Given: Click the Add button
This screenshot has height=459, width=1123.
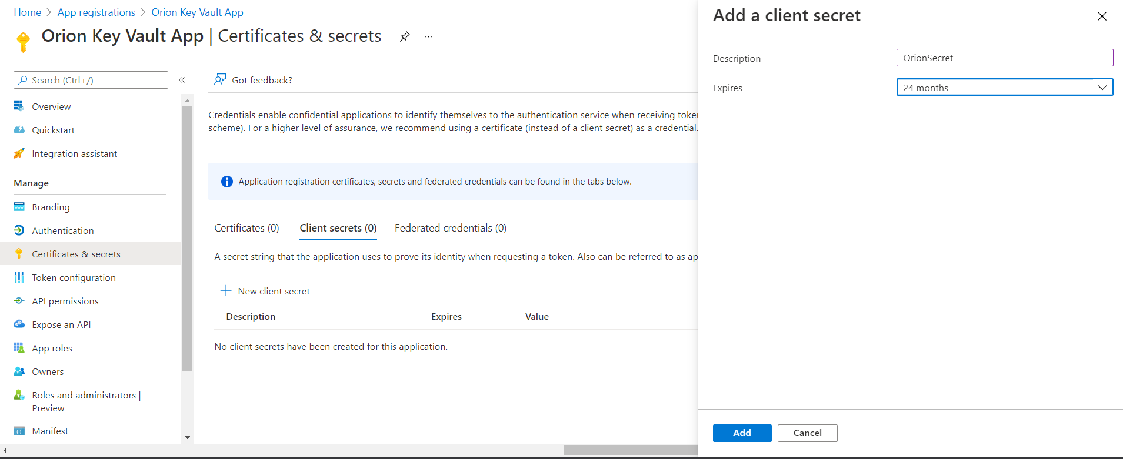Looking at the screenshot, I should (x=742, y=433).
